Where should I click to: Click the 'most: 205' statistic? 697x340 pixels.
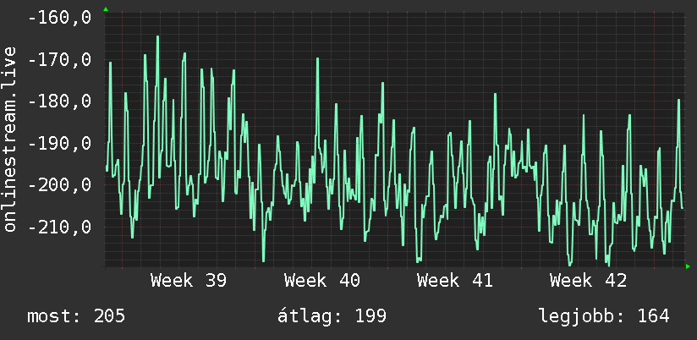point(76,316)
